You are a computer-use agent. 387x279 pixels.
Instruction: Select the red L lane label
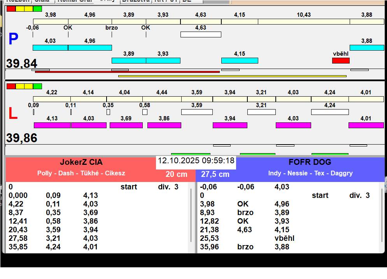tap(13, 113)
